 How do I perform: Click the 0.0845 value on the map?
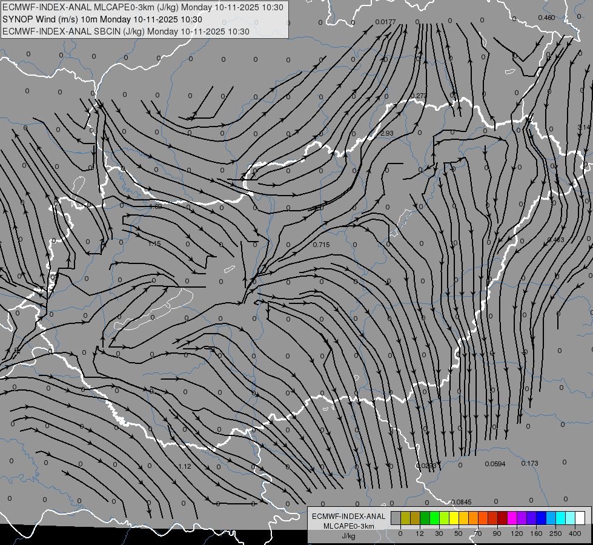(x=461, y=502)
